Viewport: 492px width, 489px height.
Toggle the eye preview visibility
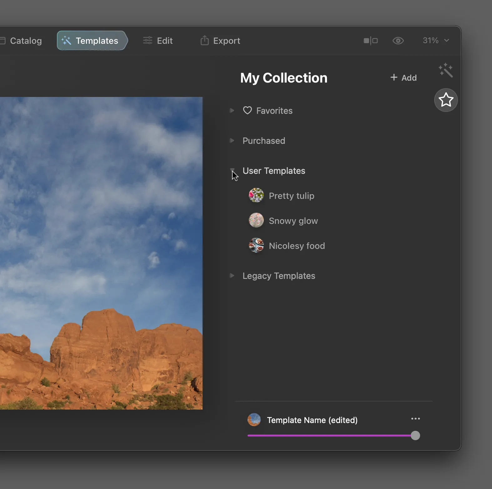pyautogui.click(x=398, y=41)
